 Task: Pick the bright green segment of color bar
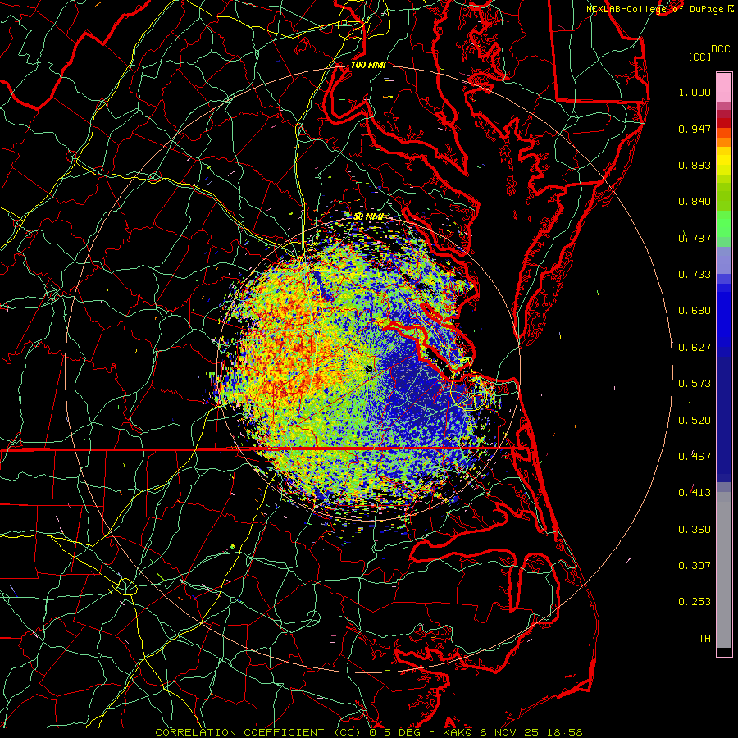pyautogui.click(x=724, y=224)
